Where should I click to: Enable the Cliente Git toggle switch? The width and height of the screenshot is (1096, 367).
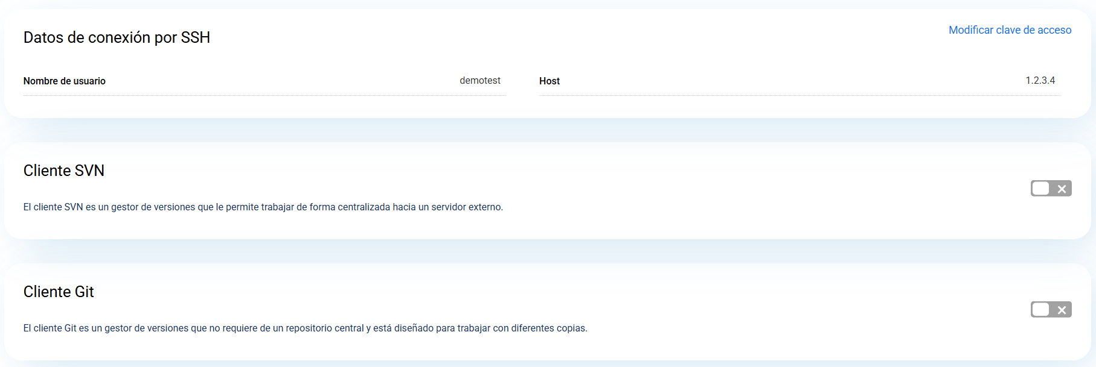[x=1051, y=310]
